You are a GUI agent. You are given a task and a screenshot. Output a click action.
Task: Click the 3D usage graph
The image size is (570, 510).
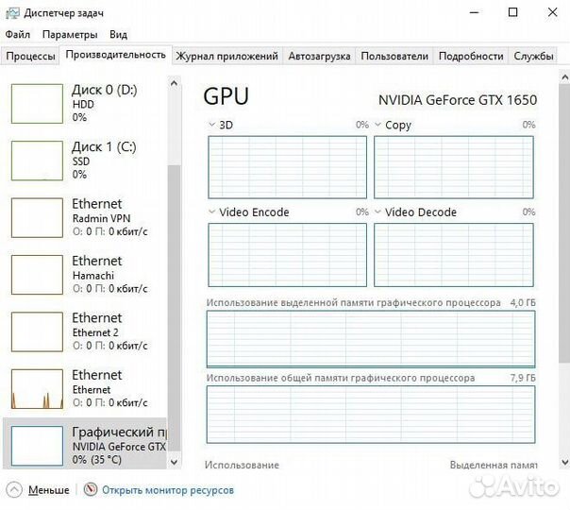click(x=287, y=167)
